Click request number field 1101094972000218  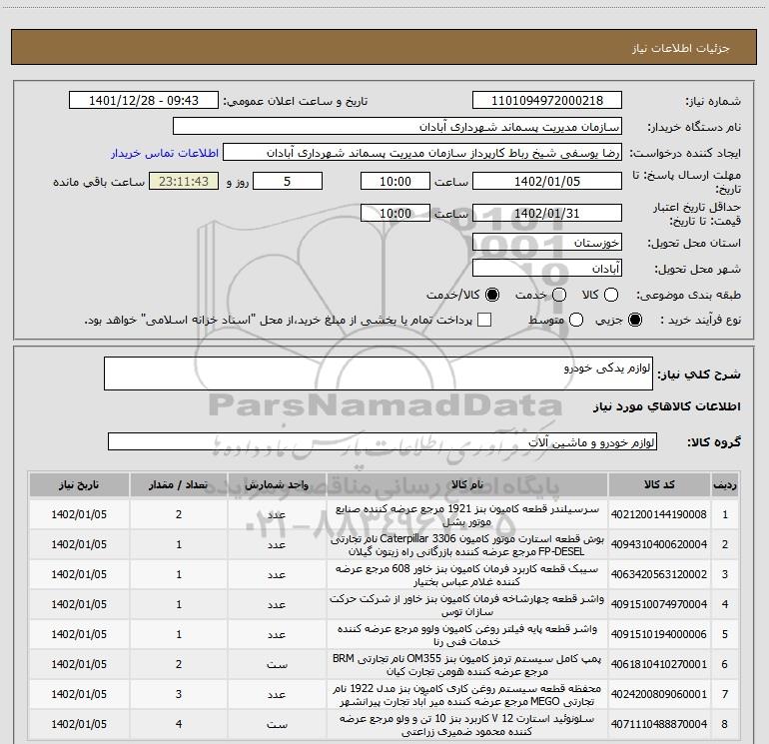[x=547, y=101]
